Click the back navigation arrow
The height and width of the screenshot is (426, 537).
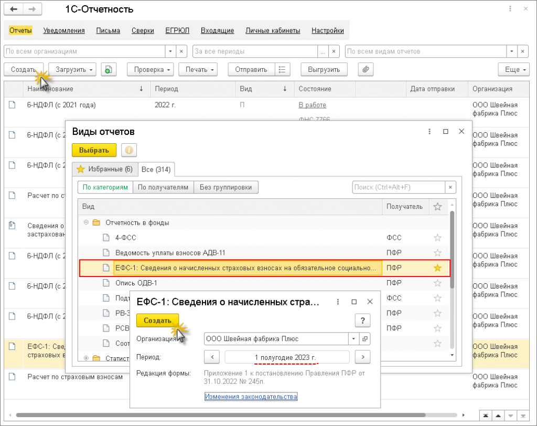pos(14,9)
